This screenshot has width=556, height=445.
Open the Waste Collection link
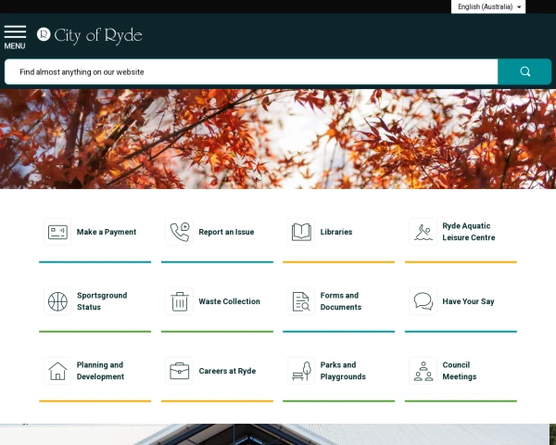click(x=229, y=301)
